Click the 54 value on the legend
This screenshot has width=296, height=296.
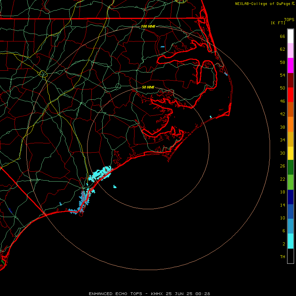pos(283,75)
